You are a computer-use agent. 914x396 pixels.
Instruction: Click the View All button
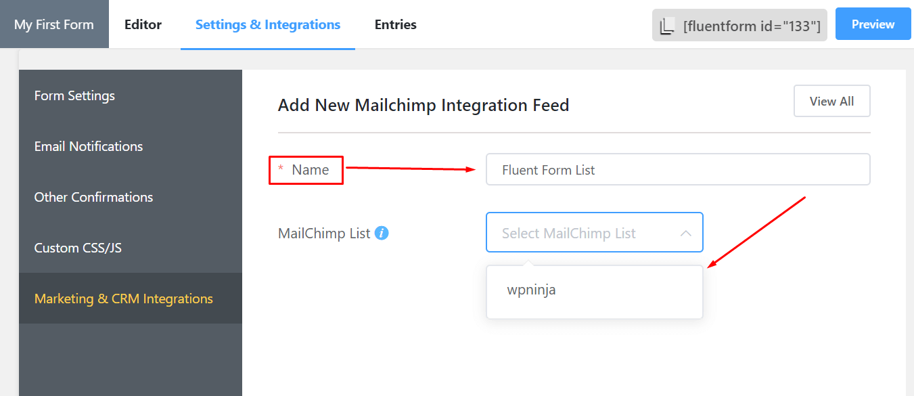(x=831, y=101)
